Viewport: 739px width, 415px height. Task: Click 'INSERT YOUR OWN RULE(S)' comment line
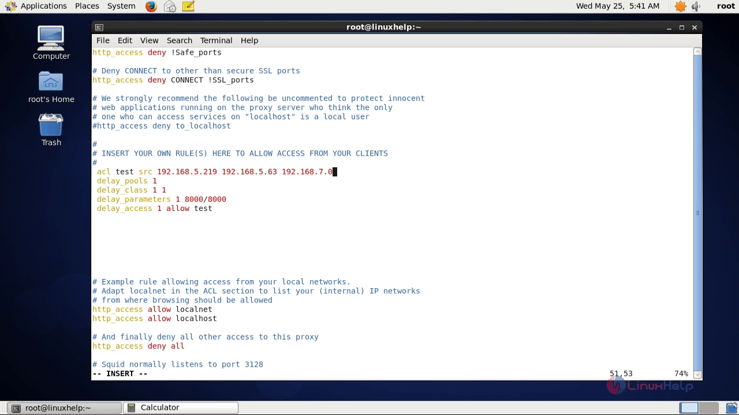click(240, 153)
